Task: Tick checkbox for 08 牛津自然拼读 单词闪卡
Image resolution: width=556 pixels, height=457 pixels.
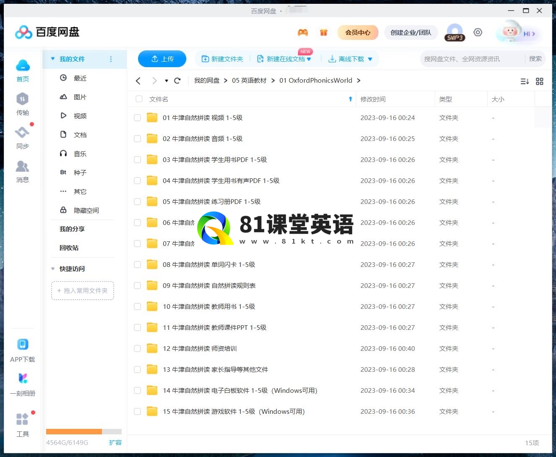Action: tap(137, 265)
